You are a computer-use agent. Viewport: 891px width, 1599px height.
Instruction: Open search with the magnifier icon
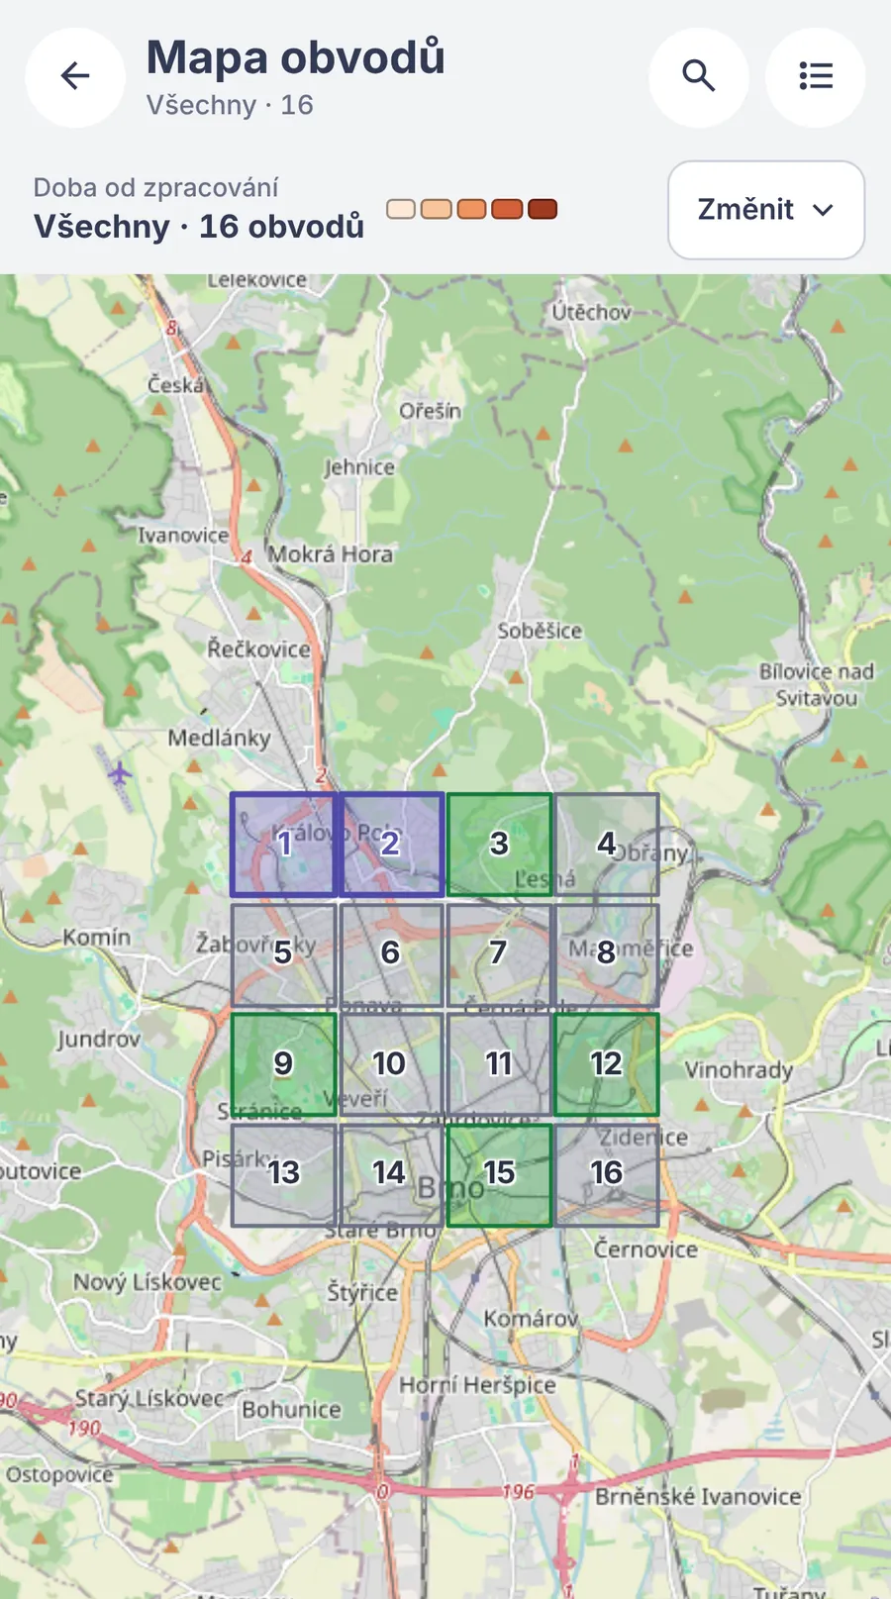(x=699, y=77)
